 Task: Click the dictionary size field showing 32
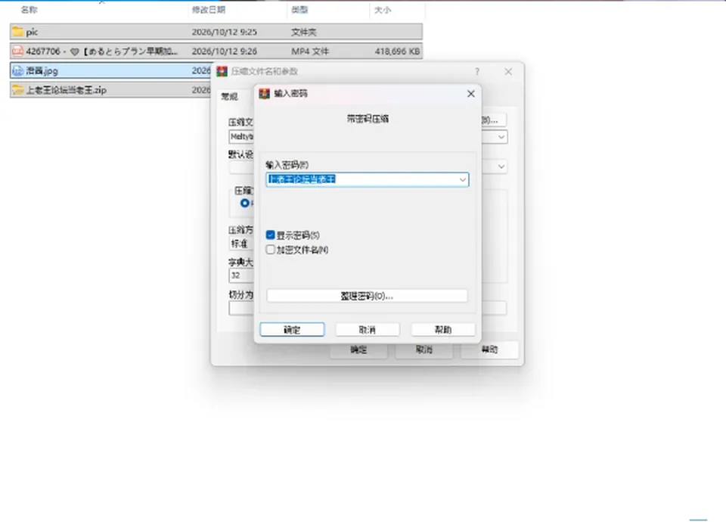pos(241,275)
